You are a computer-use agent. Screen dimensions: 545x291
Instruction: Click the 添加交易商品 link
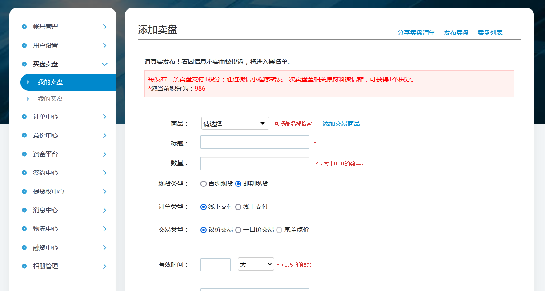341,124
